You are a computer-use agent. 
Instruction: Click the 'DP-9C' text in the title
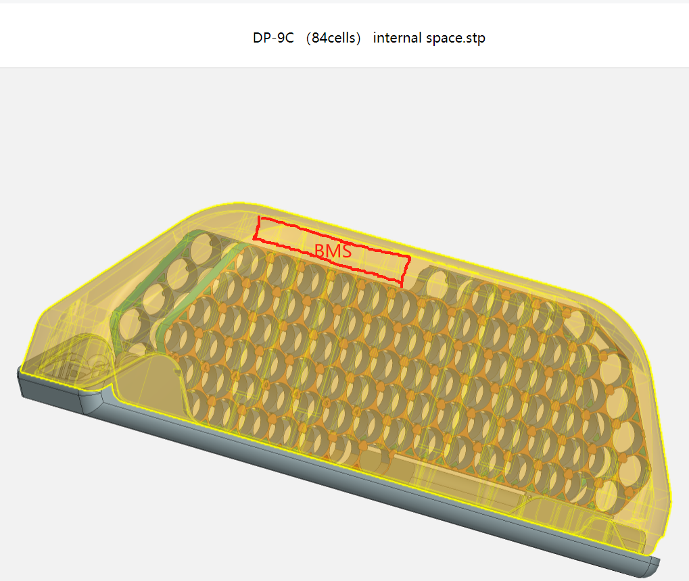273,38
